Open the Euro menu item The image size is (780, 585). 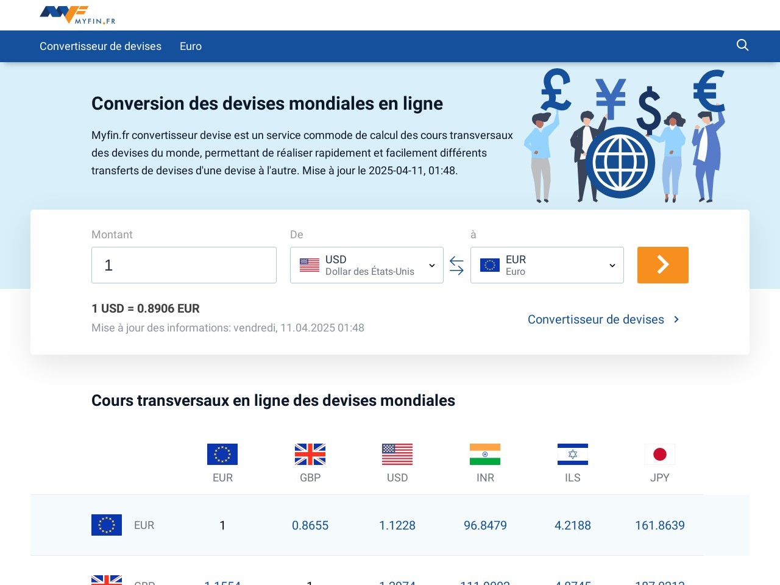point(191,46)
